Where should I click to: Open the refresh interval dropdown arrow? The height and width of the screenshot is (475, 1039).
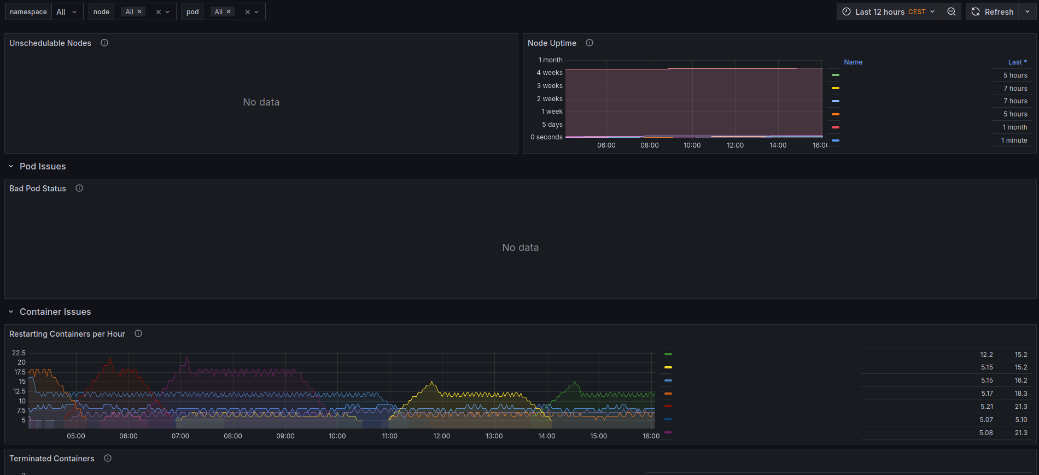pos(1028,11)
